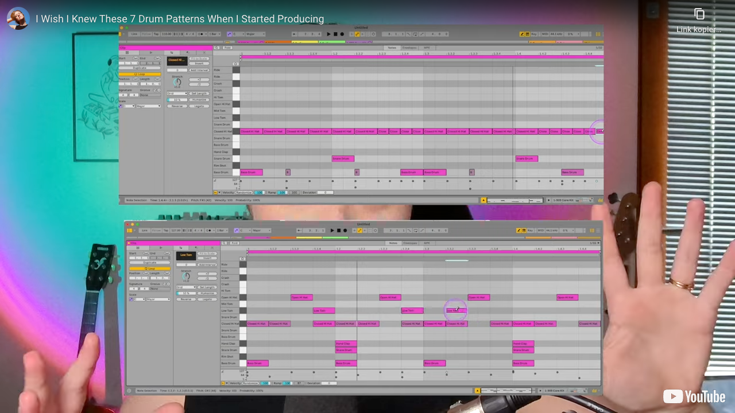Click the yellow overview icon in upper status bar
735x413 pixels.
[x=483, y=200]
